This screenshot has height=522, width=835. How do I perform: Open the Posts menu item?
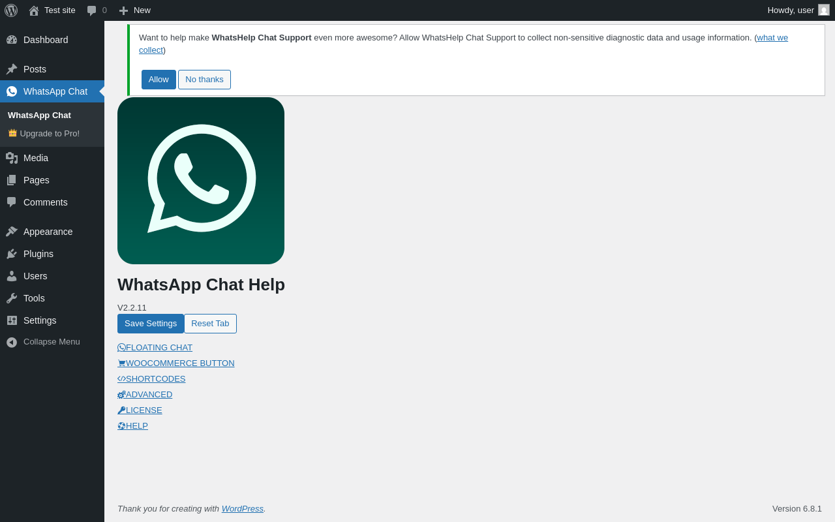pos(52,69)
